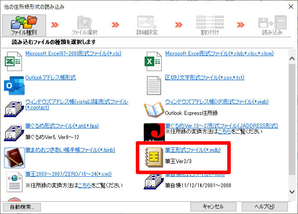The image size is (298, 214).
Task: Click the 筆王 mdb yellow notebook icon
Action: point(154,157)
